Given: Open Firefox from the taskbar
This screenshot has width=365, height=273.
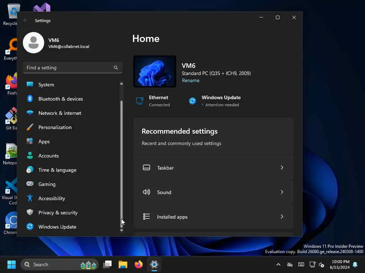Looking at the screenshot, I should (139, 264).
